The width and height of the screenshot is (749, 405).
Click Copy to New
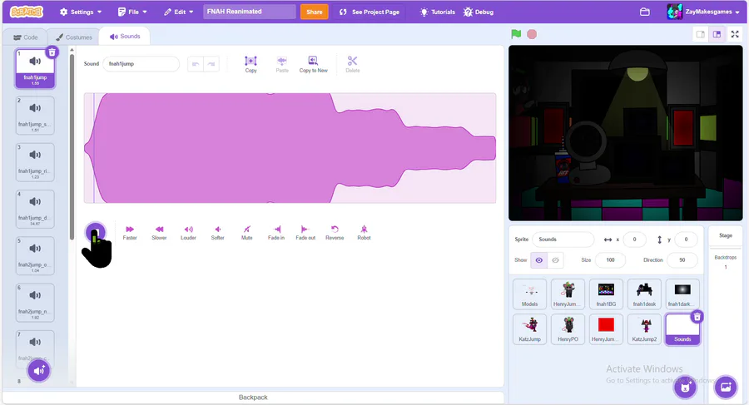pos(314,64)
